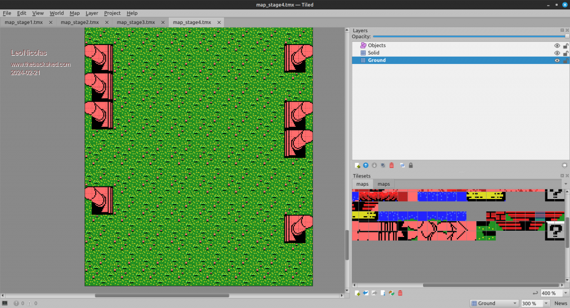Select the Objects layer in the list
Screen dimensions: 570x308
(377, 46)
